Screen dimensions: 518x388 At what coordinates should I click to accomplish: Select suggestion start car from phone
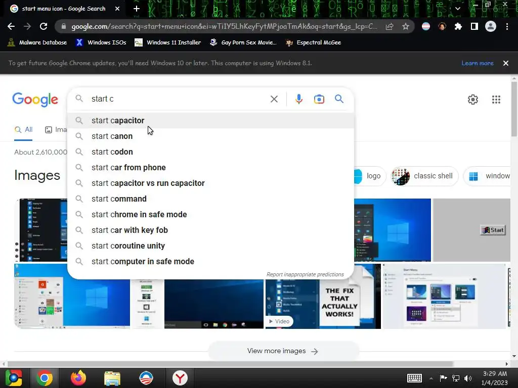click(210, 168)
